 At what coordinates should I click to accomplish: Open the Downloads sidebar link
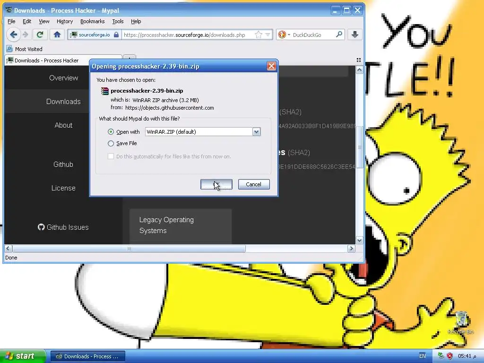tap(63, 102)
